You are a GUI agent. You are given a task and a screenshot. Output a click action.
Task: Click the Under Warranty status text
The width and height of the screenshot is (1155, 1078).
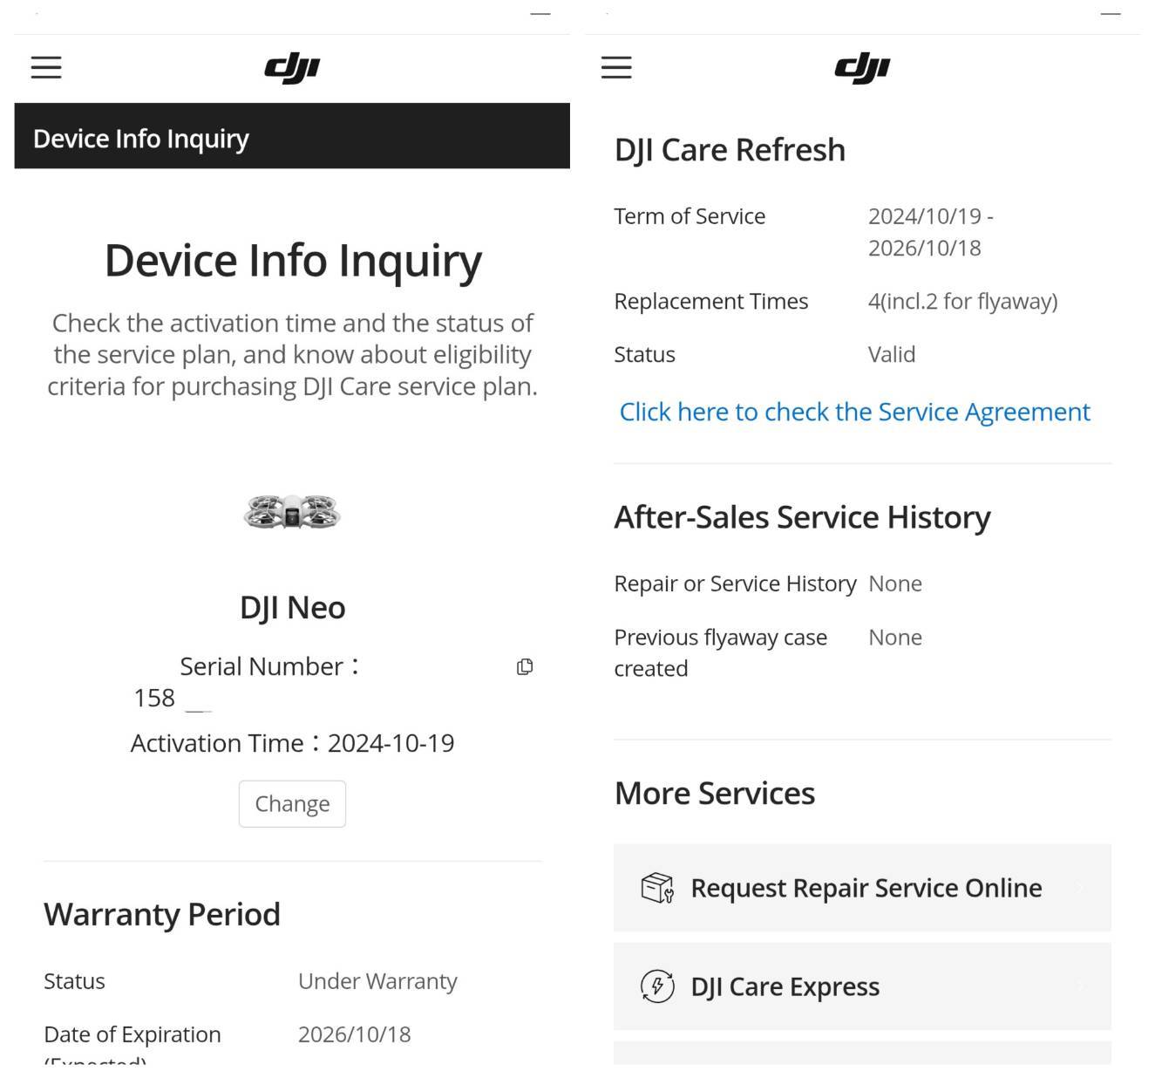(x=377, y=981)
